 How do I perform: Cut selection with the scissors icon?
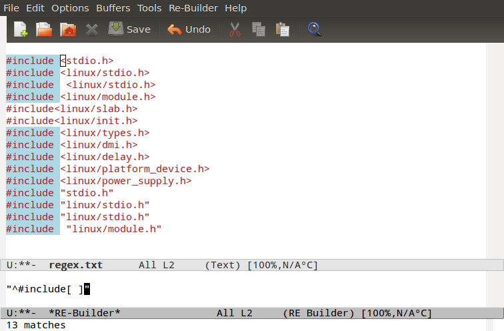coord(235,29)
